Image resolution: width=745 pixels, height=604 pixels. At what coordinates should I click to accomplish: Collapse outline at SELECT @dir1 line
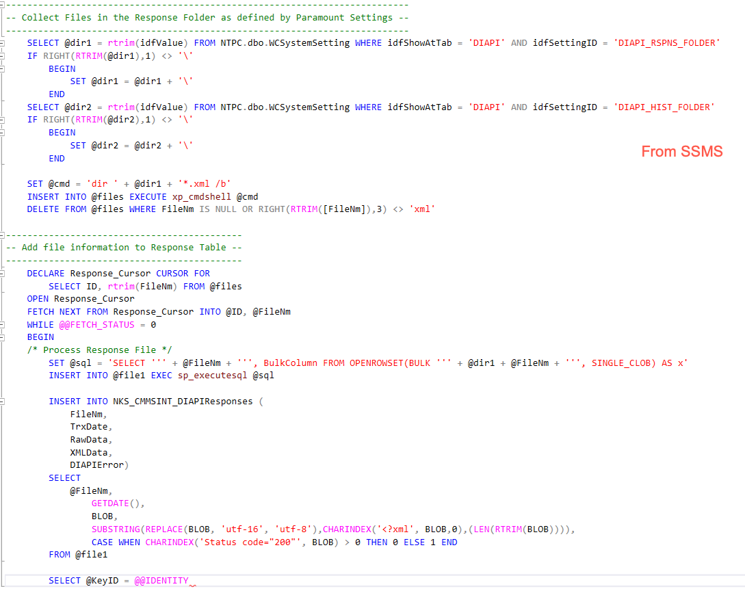click(x=2, y=43)
